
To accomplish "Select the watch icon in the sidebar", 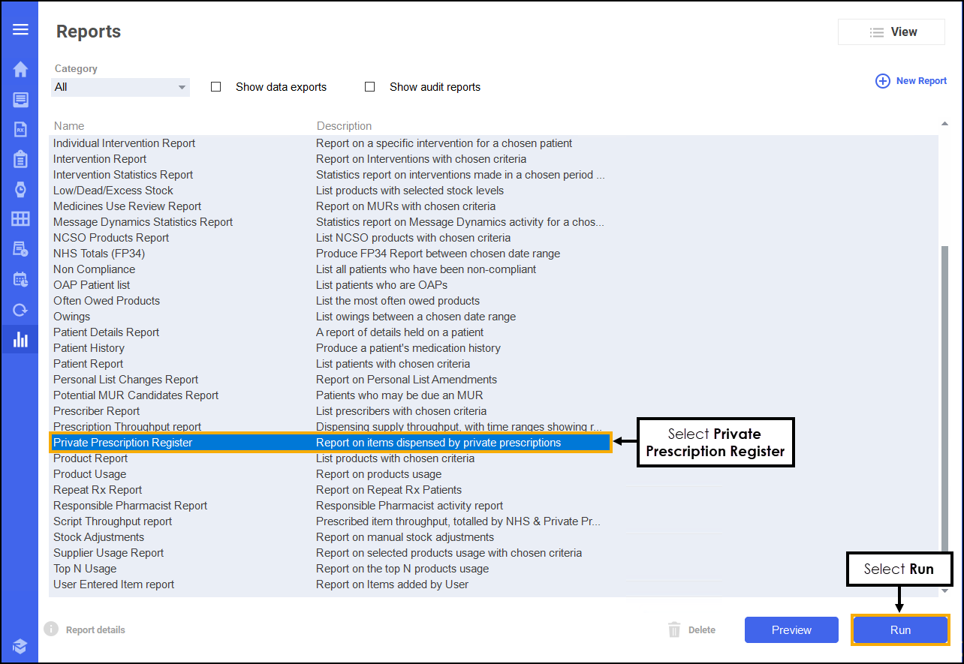I will [20, 189].
